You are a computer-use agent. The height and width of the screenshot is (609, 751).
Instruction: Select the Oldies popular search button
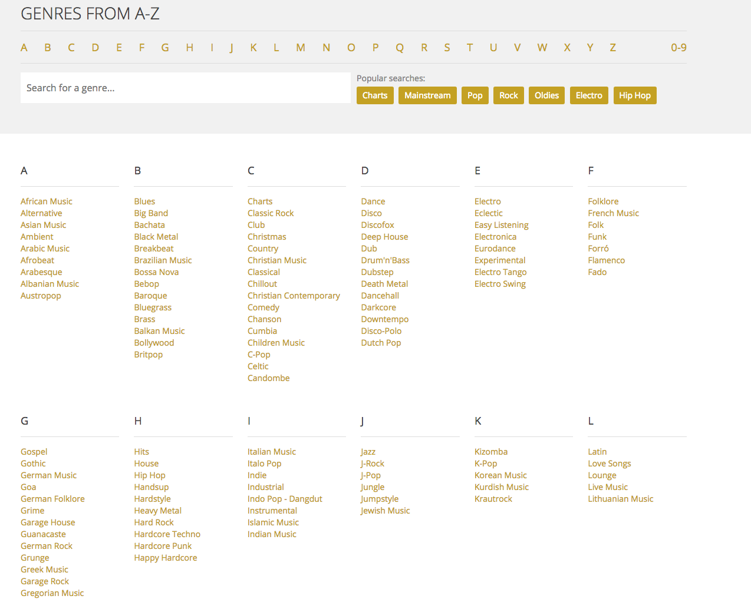546,95
